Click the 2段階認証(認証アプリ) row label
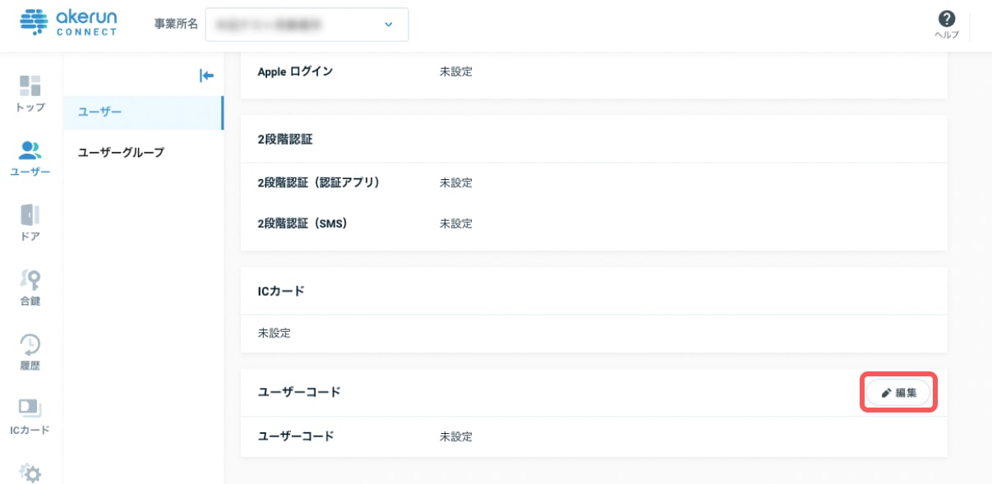This screenshot has height=484, width=992. pyautogui.click(x=318, y=182)
